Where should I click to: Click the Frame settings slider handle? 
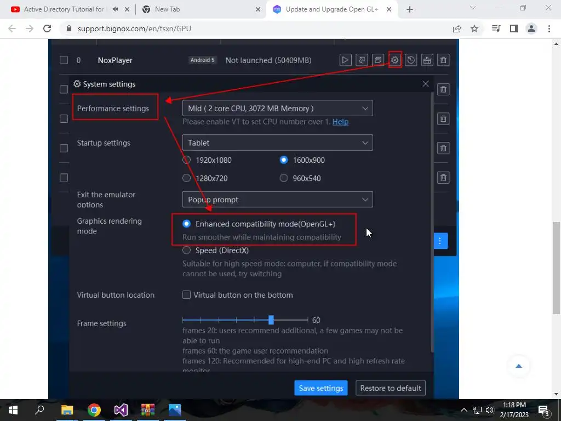271,320
